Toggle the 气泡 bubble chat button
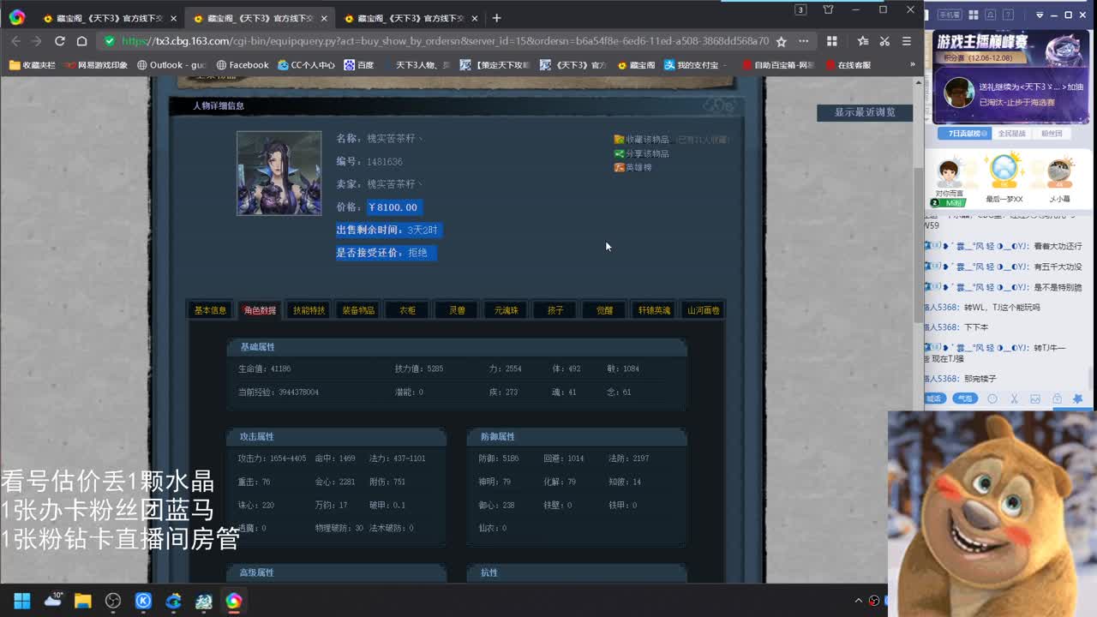The image size is (1097, 617). (x=965, y=398)
